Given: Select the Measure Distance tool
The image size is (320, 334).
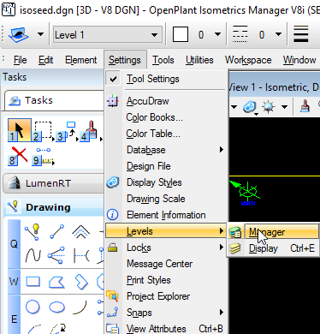Looking at the screenshot, I should (44, 157).
